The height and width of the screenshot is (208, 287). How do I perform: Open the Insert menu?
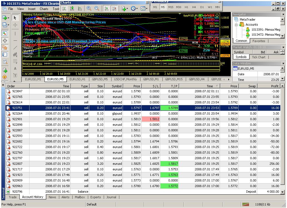pyautogui.click(x=32, y=9)
